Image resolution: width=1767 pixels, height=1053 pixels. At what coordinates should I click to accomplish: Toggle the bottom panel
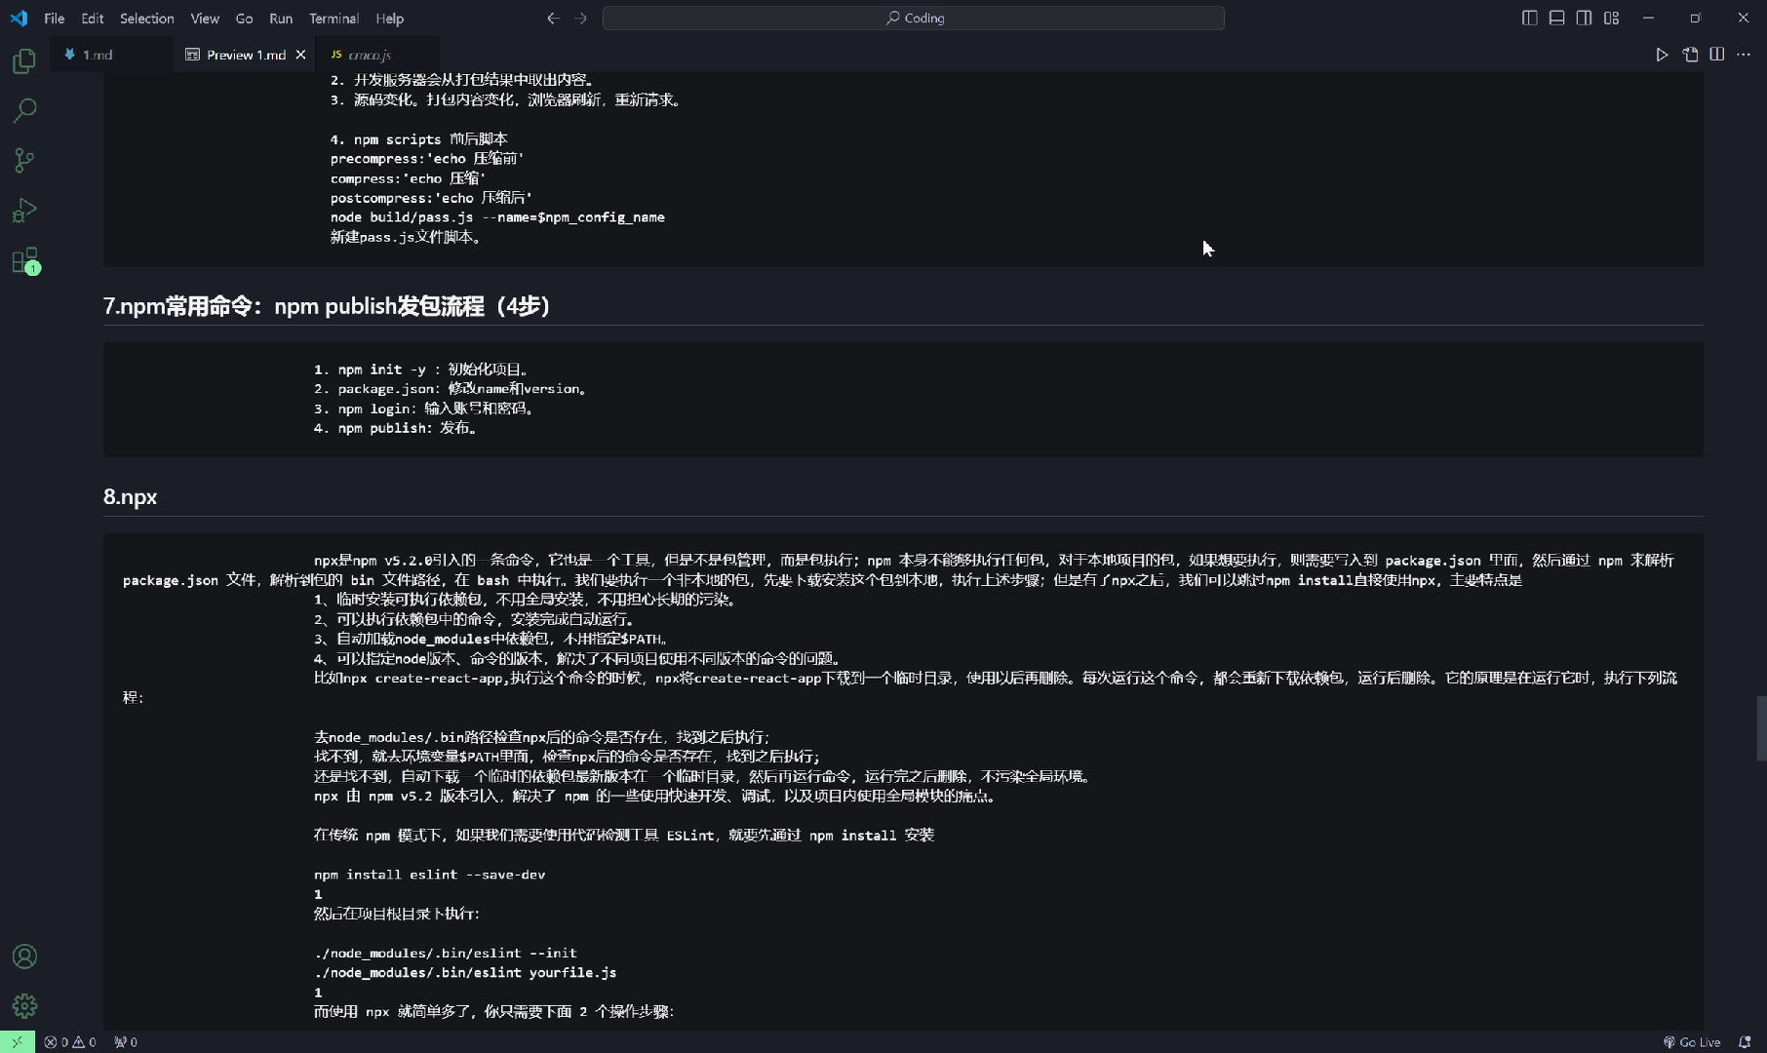[1556, 18]
